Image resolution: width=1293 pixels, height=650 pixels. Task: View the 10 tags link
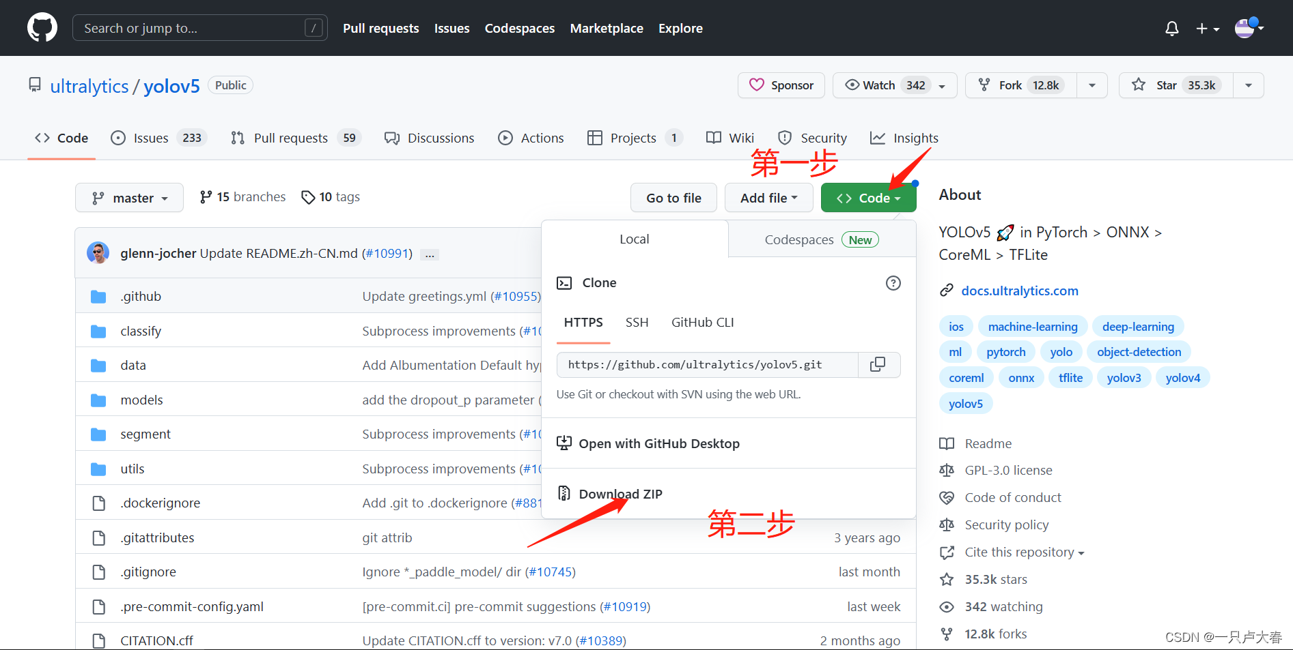click(x=331, y=197)
